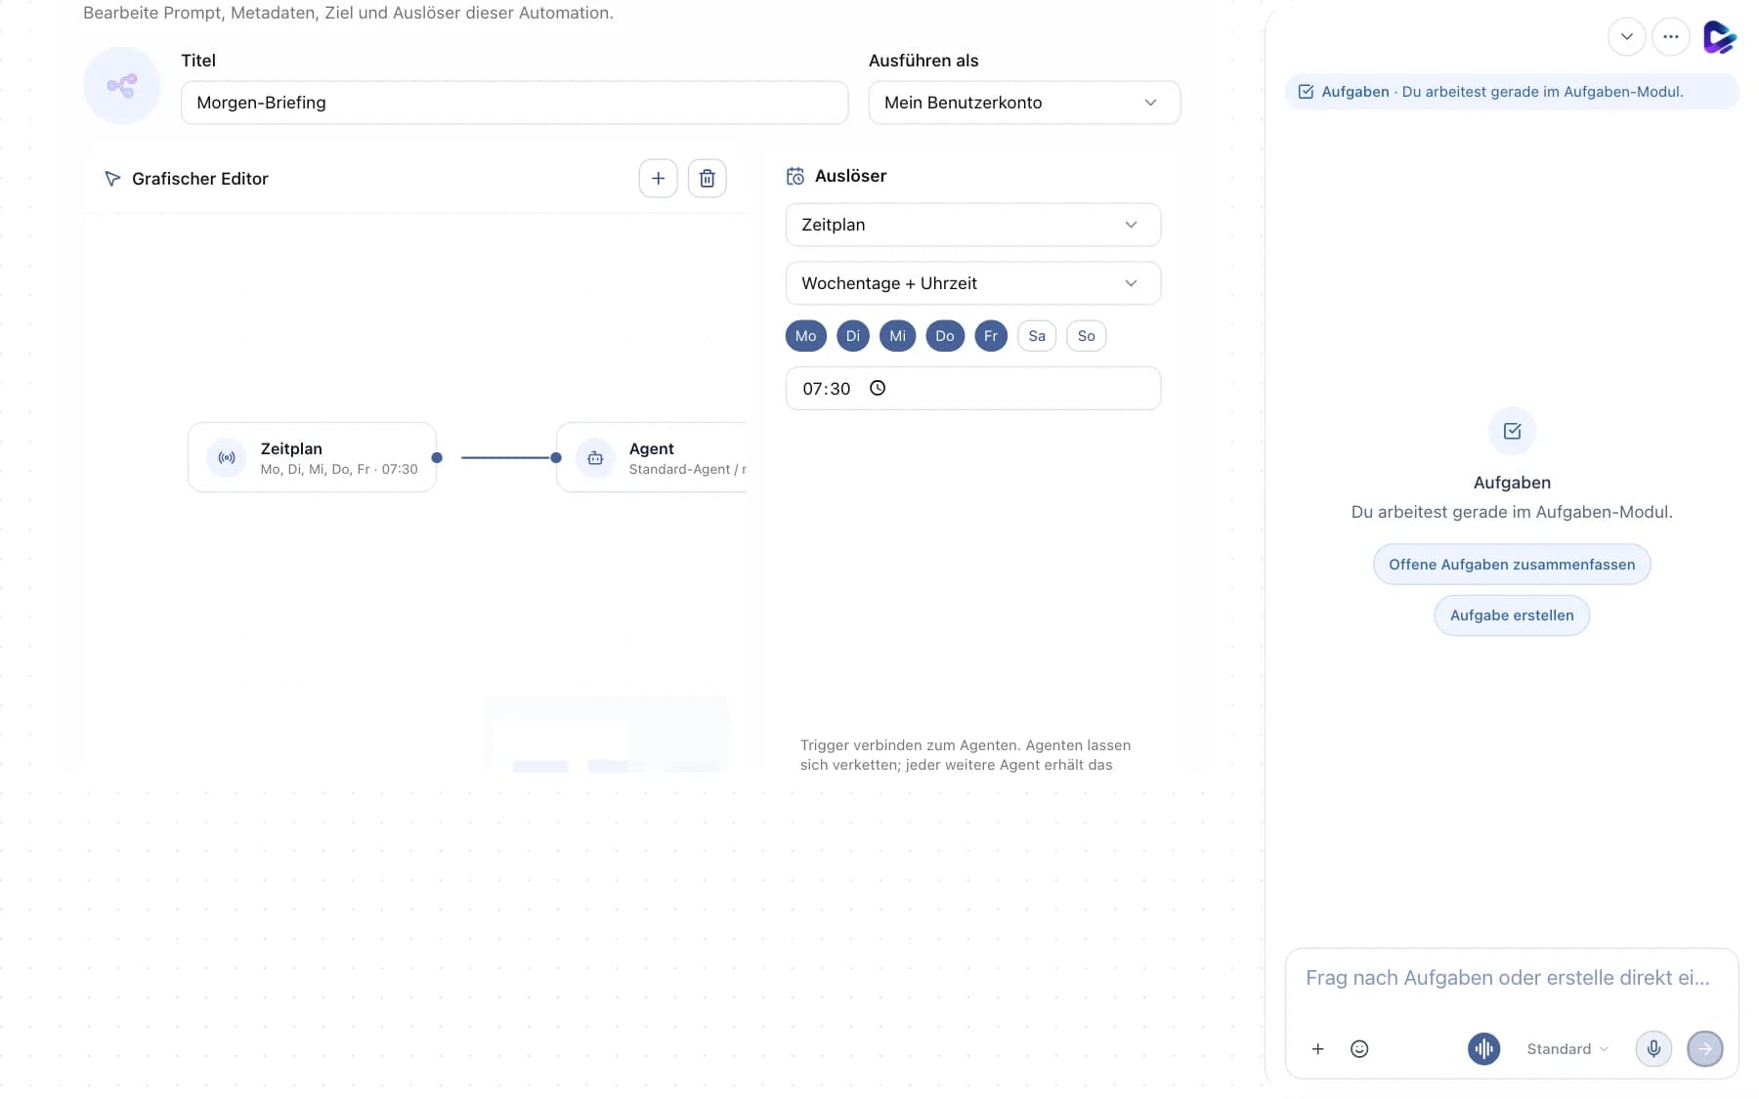
Task: Open the Standard model selector
Action: (x=1567, y=1048)
